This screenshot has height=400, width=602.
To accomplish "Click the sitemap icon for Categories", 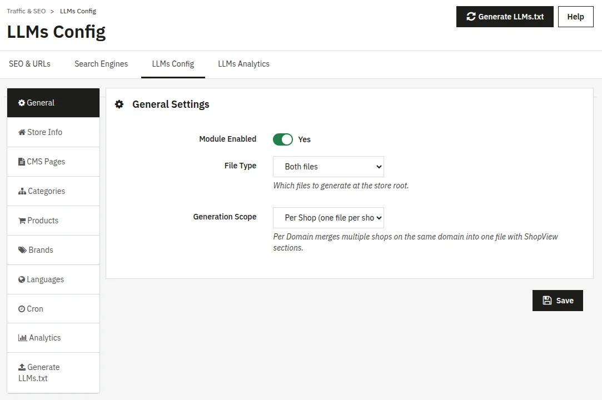I will (x=22, y=191).
